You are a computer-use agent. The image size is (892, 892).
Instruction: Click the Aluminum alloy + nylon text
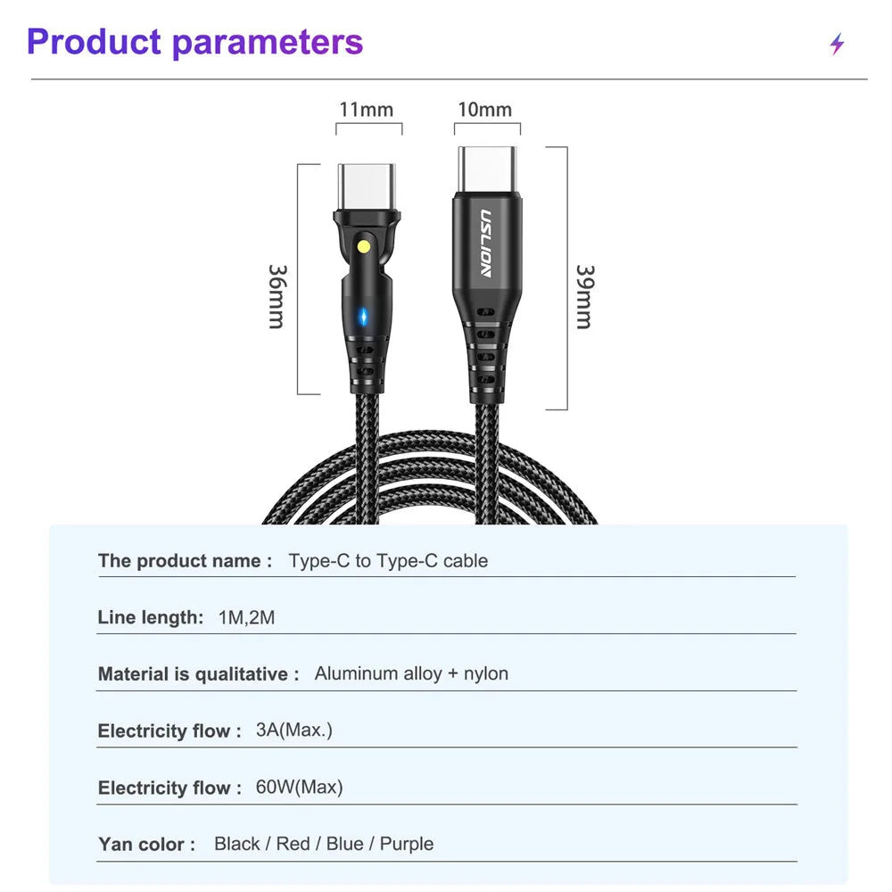point(411,673)
